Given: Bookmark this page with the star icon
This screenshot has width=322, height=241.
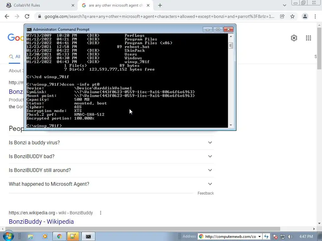Looking at the screenshot, I should click(292, 16).
